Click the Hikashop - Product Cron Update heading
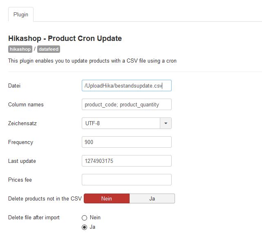The width and height of the screenshot is (262, 241). pyautogui.click(x=65, y=38)
